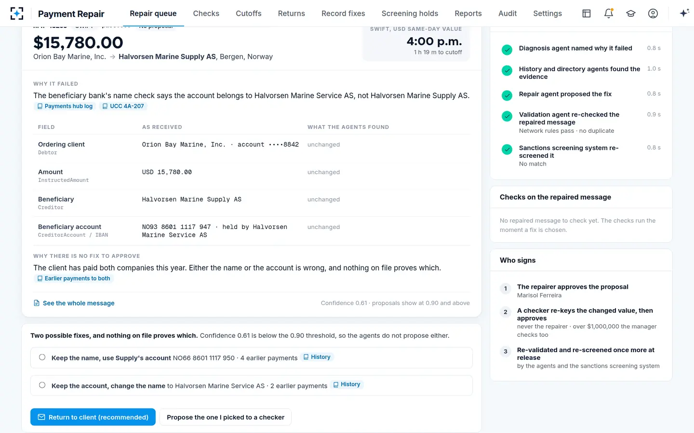Open the layout panel icon in header
This screenshot has width=694, height=433.
point(587,13)
